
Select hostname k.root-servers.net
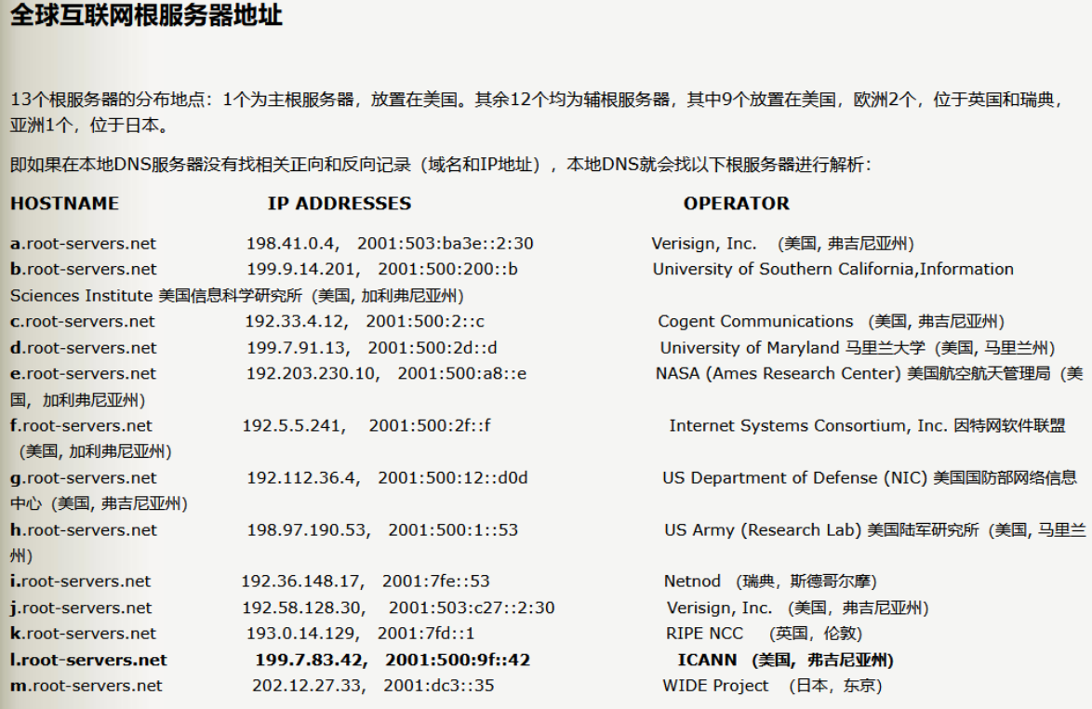click(83, 634)
